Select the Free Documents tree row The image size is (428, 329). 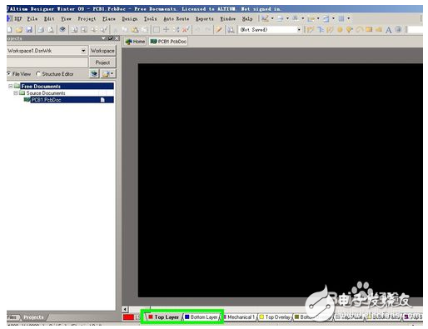pyautogui.click(x=64, y=86)
